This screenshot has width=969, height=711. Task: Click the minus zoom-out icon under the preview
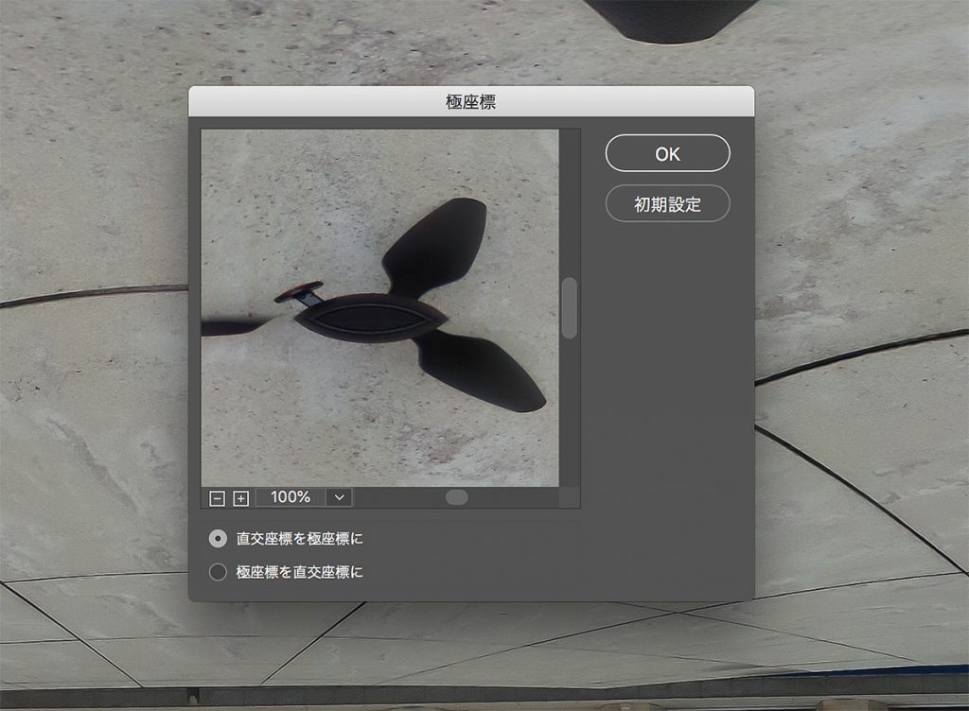(x=218, y=497)
